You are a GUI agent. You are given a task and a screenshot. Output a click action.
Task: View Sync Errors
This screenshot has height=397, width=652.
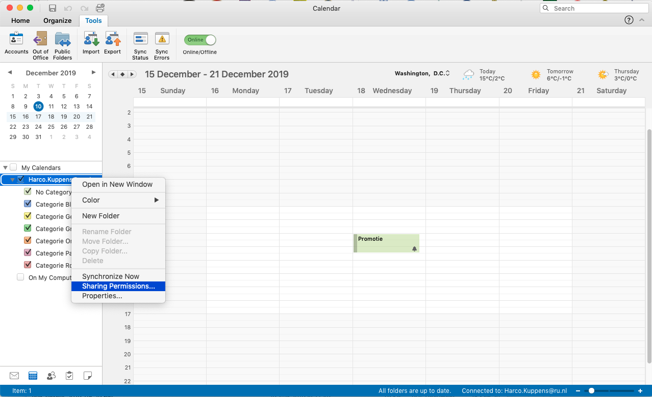[x=162, y=40]
